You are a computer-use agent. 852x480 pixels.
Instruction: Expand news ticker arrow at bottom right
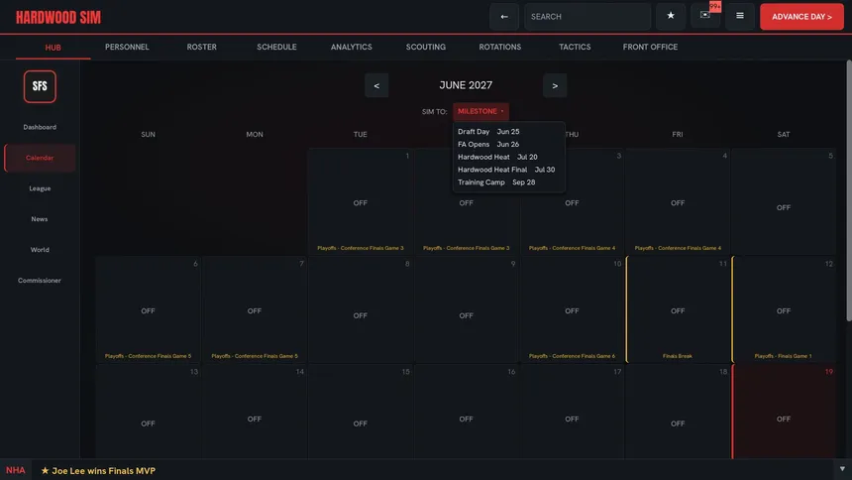coord(842,469)
